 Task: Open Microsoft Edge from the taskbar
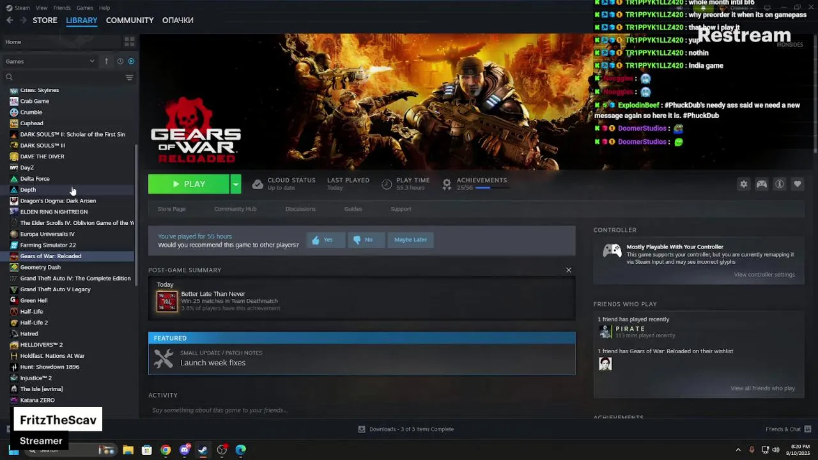point(241,450)
